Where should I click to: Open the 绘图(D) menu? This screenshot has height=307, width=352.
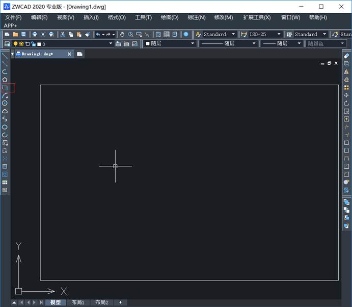(x=169, y=17)
